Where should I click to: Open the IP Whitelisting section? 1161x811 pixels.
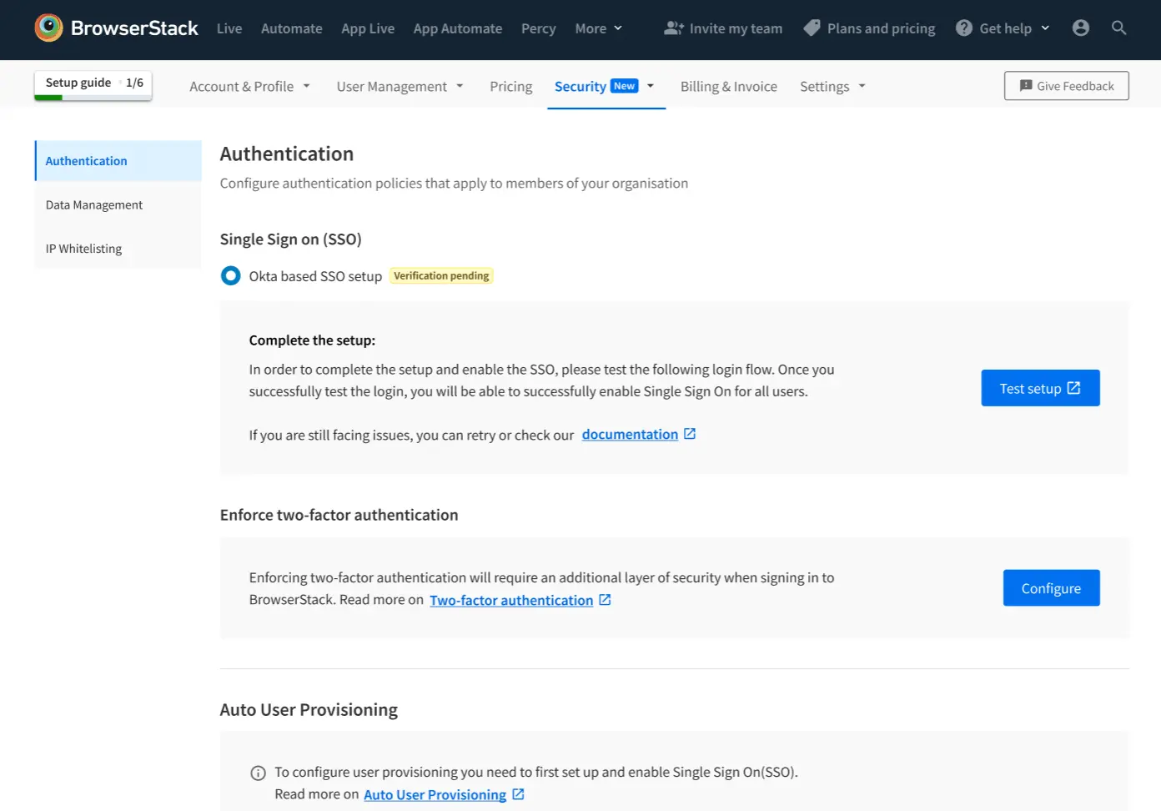83,249
